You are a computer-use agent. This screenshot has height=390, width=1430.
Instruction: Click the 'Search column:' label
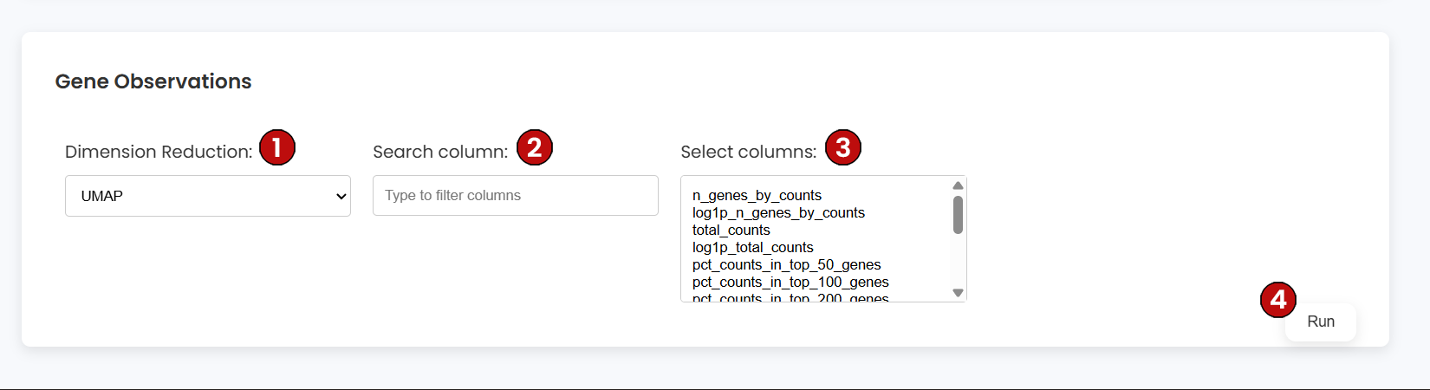440,152
